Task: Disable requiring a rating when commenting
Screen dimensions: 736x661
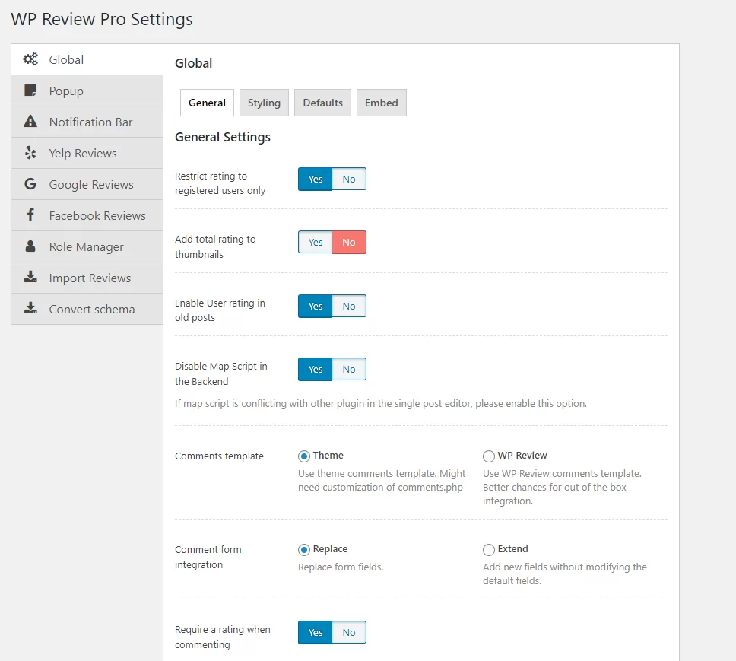Action: [349, 632]
